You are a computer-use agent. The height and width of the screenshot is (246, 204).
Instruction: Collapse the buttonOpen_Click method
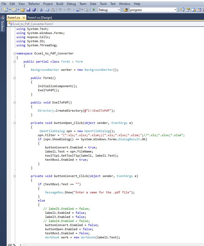[15, 123]
